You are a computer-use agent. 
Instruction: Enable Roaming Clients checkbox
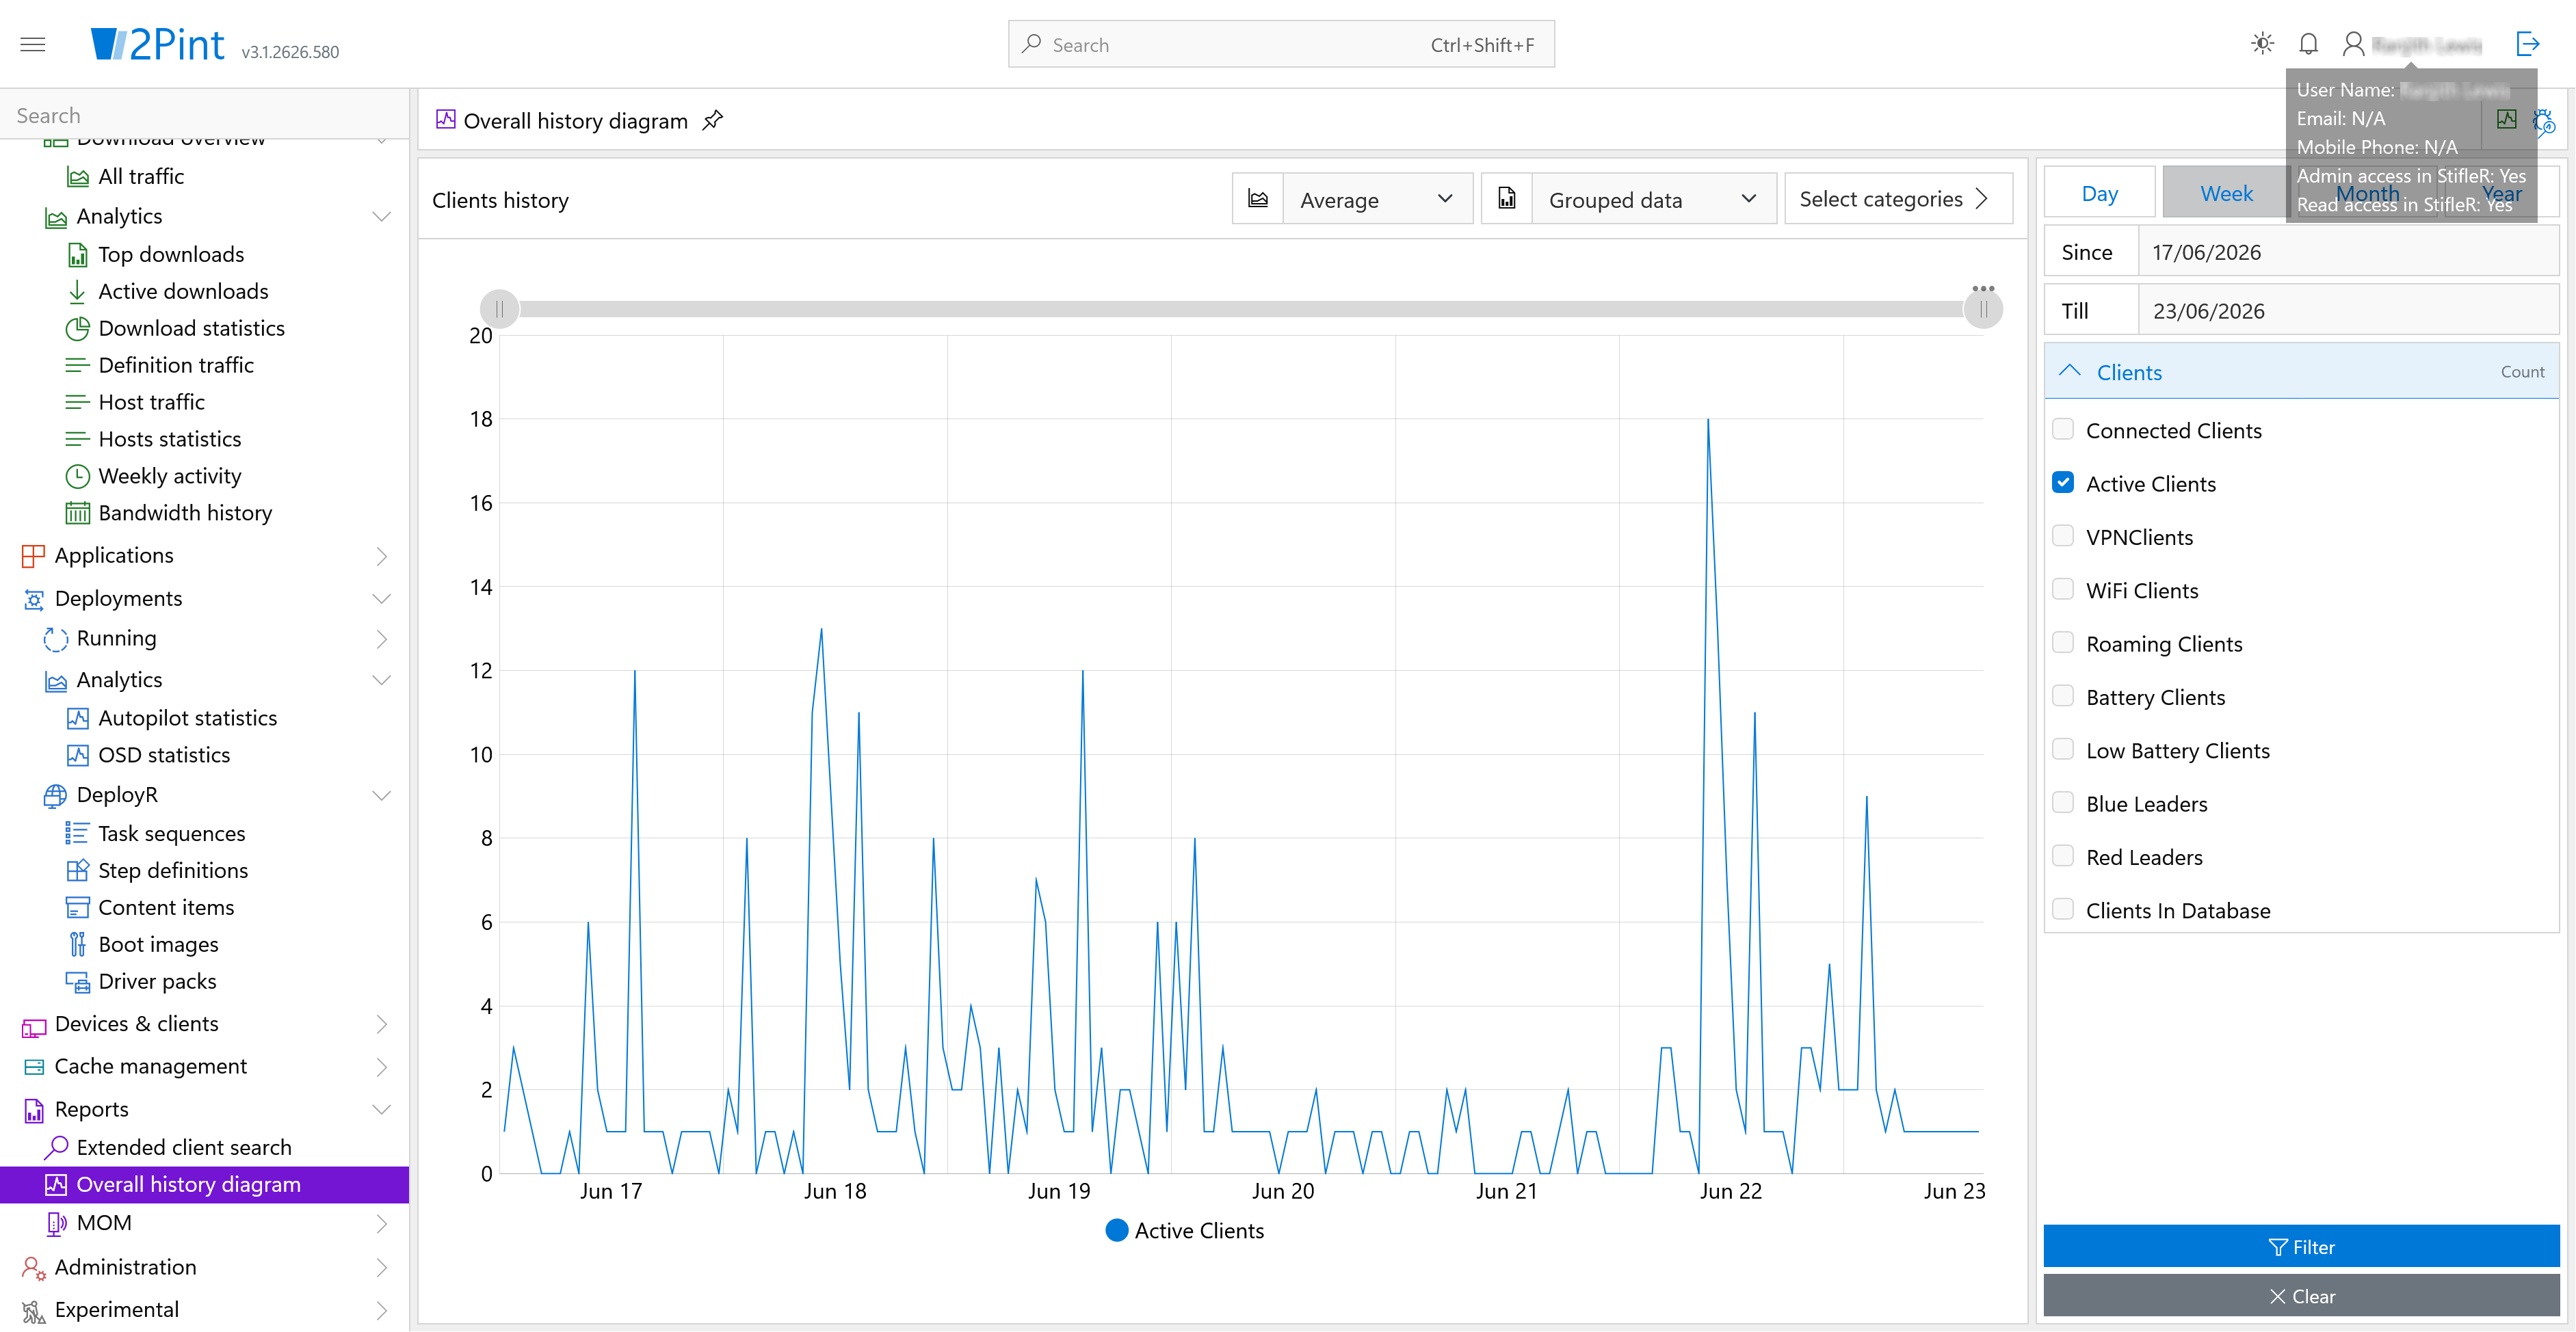click(x=2062, y=643)
